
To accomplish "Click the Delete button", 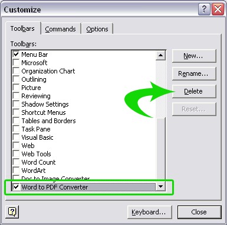I will 194,91.
